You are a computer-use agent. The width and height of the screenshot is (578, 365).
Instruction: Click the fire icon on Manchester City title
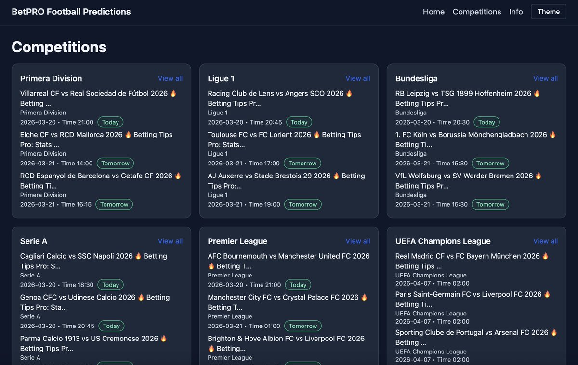(x=364, y=297)
